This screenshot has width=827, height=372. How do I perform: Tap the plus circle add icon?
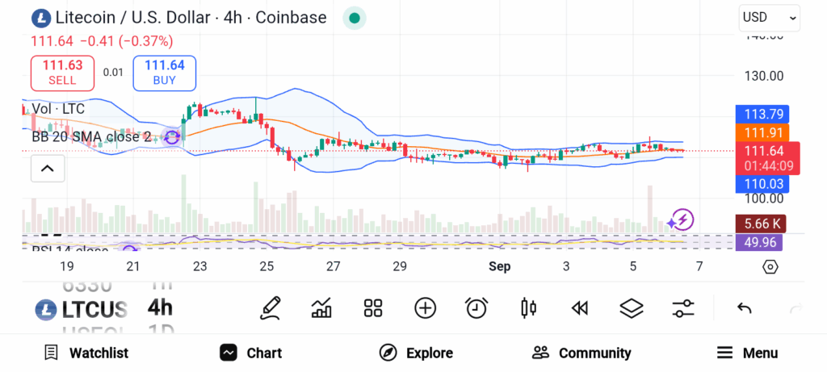(425, 307)
